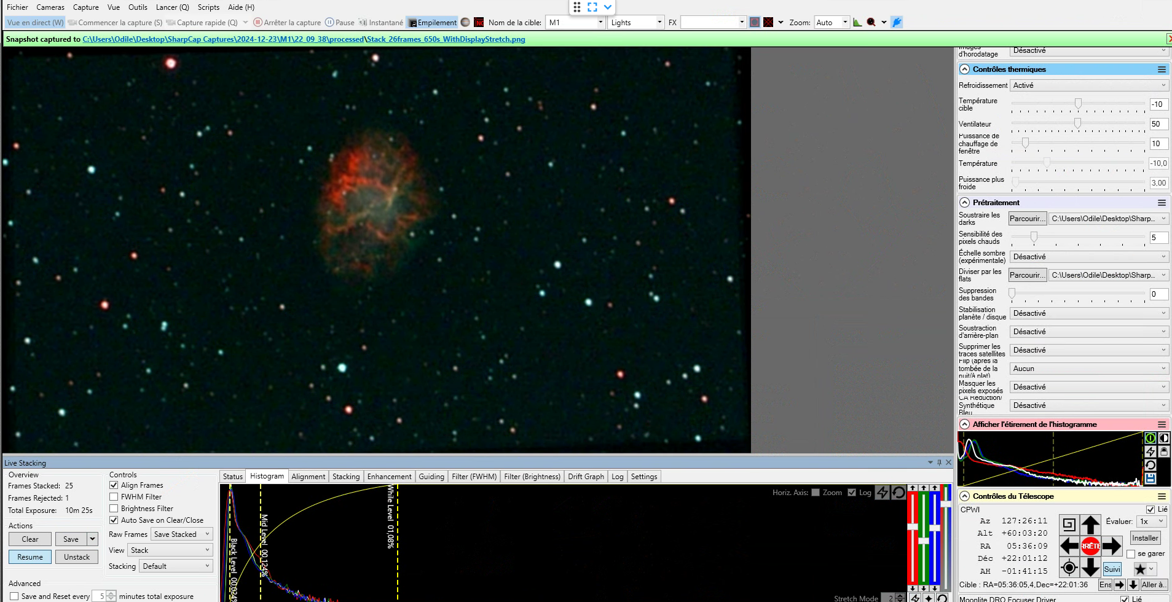Move telescope down with large down arrow
Image resolution: width=1172 pixels, height=602 pixels.
point(1090,567)
